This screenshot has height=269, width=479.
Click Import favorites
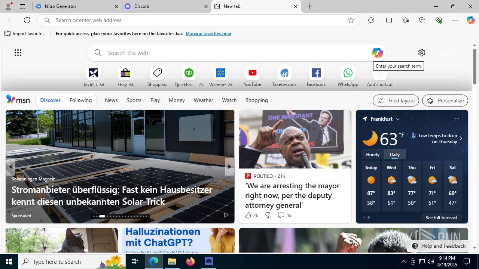(25, 34)
